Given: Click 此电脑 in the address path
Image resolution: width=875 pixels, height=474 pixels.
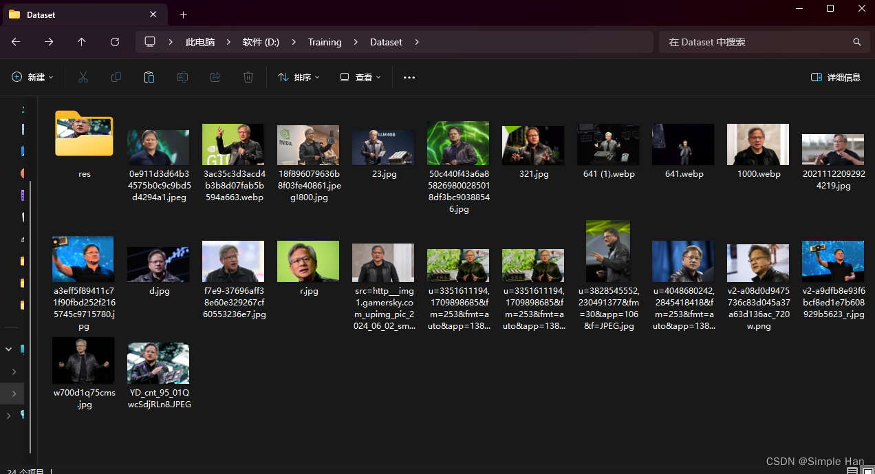Looking at the screenshot, I should (200, 42).
